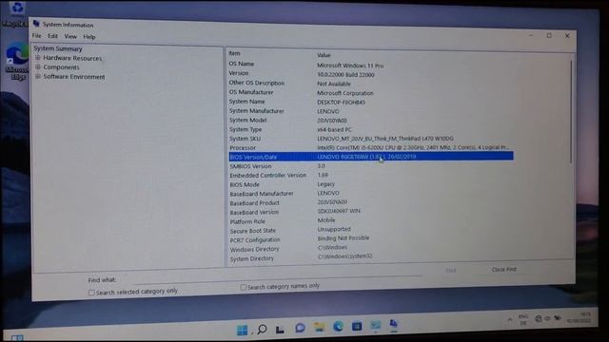Open the File menu
Image resolution: width=609 pixels, height=342 pixels.
[37, 36]
